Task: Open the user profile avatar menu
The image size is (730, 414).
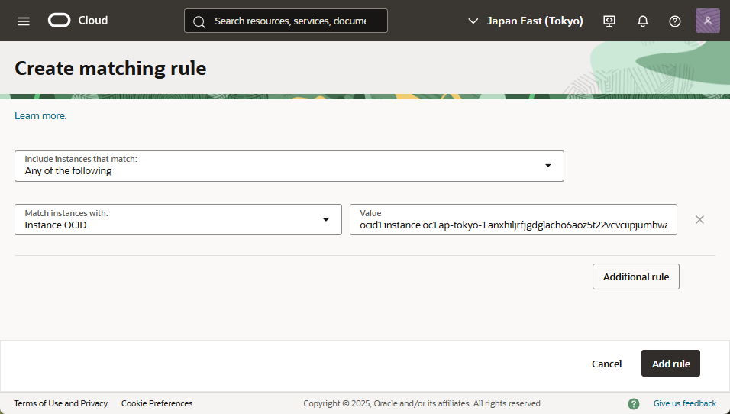Action: pos(707,21)
